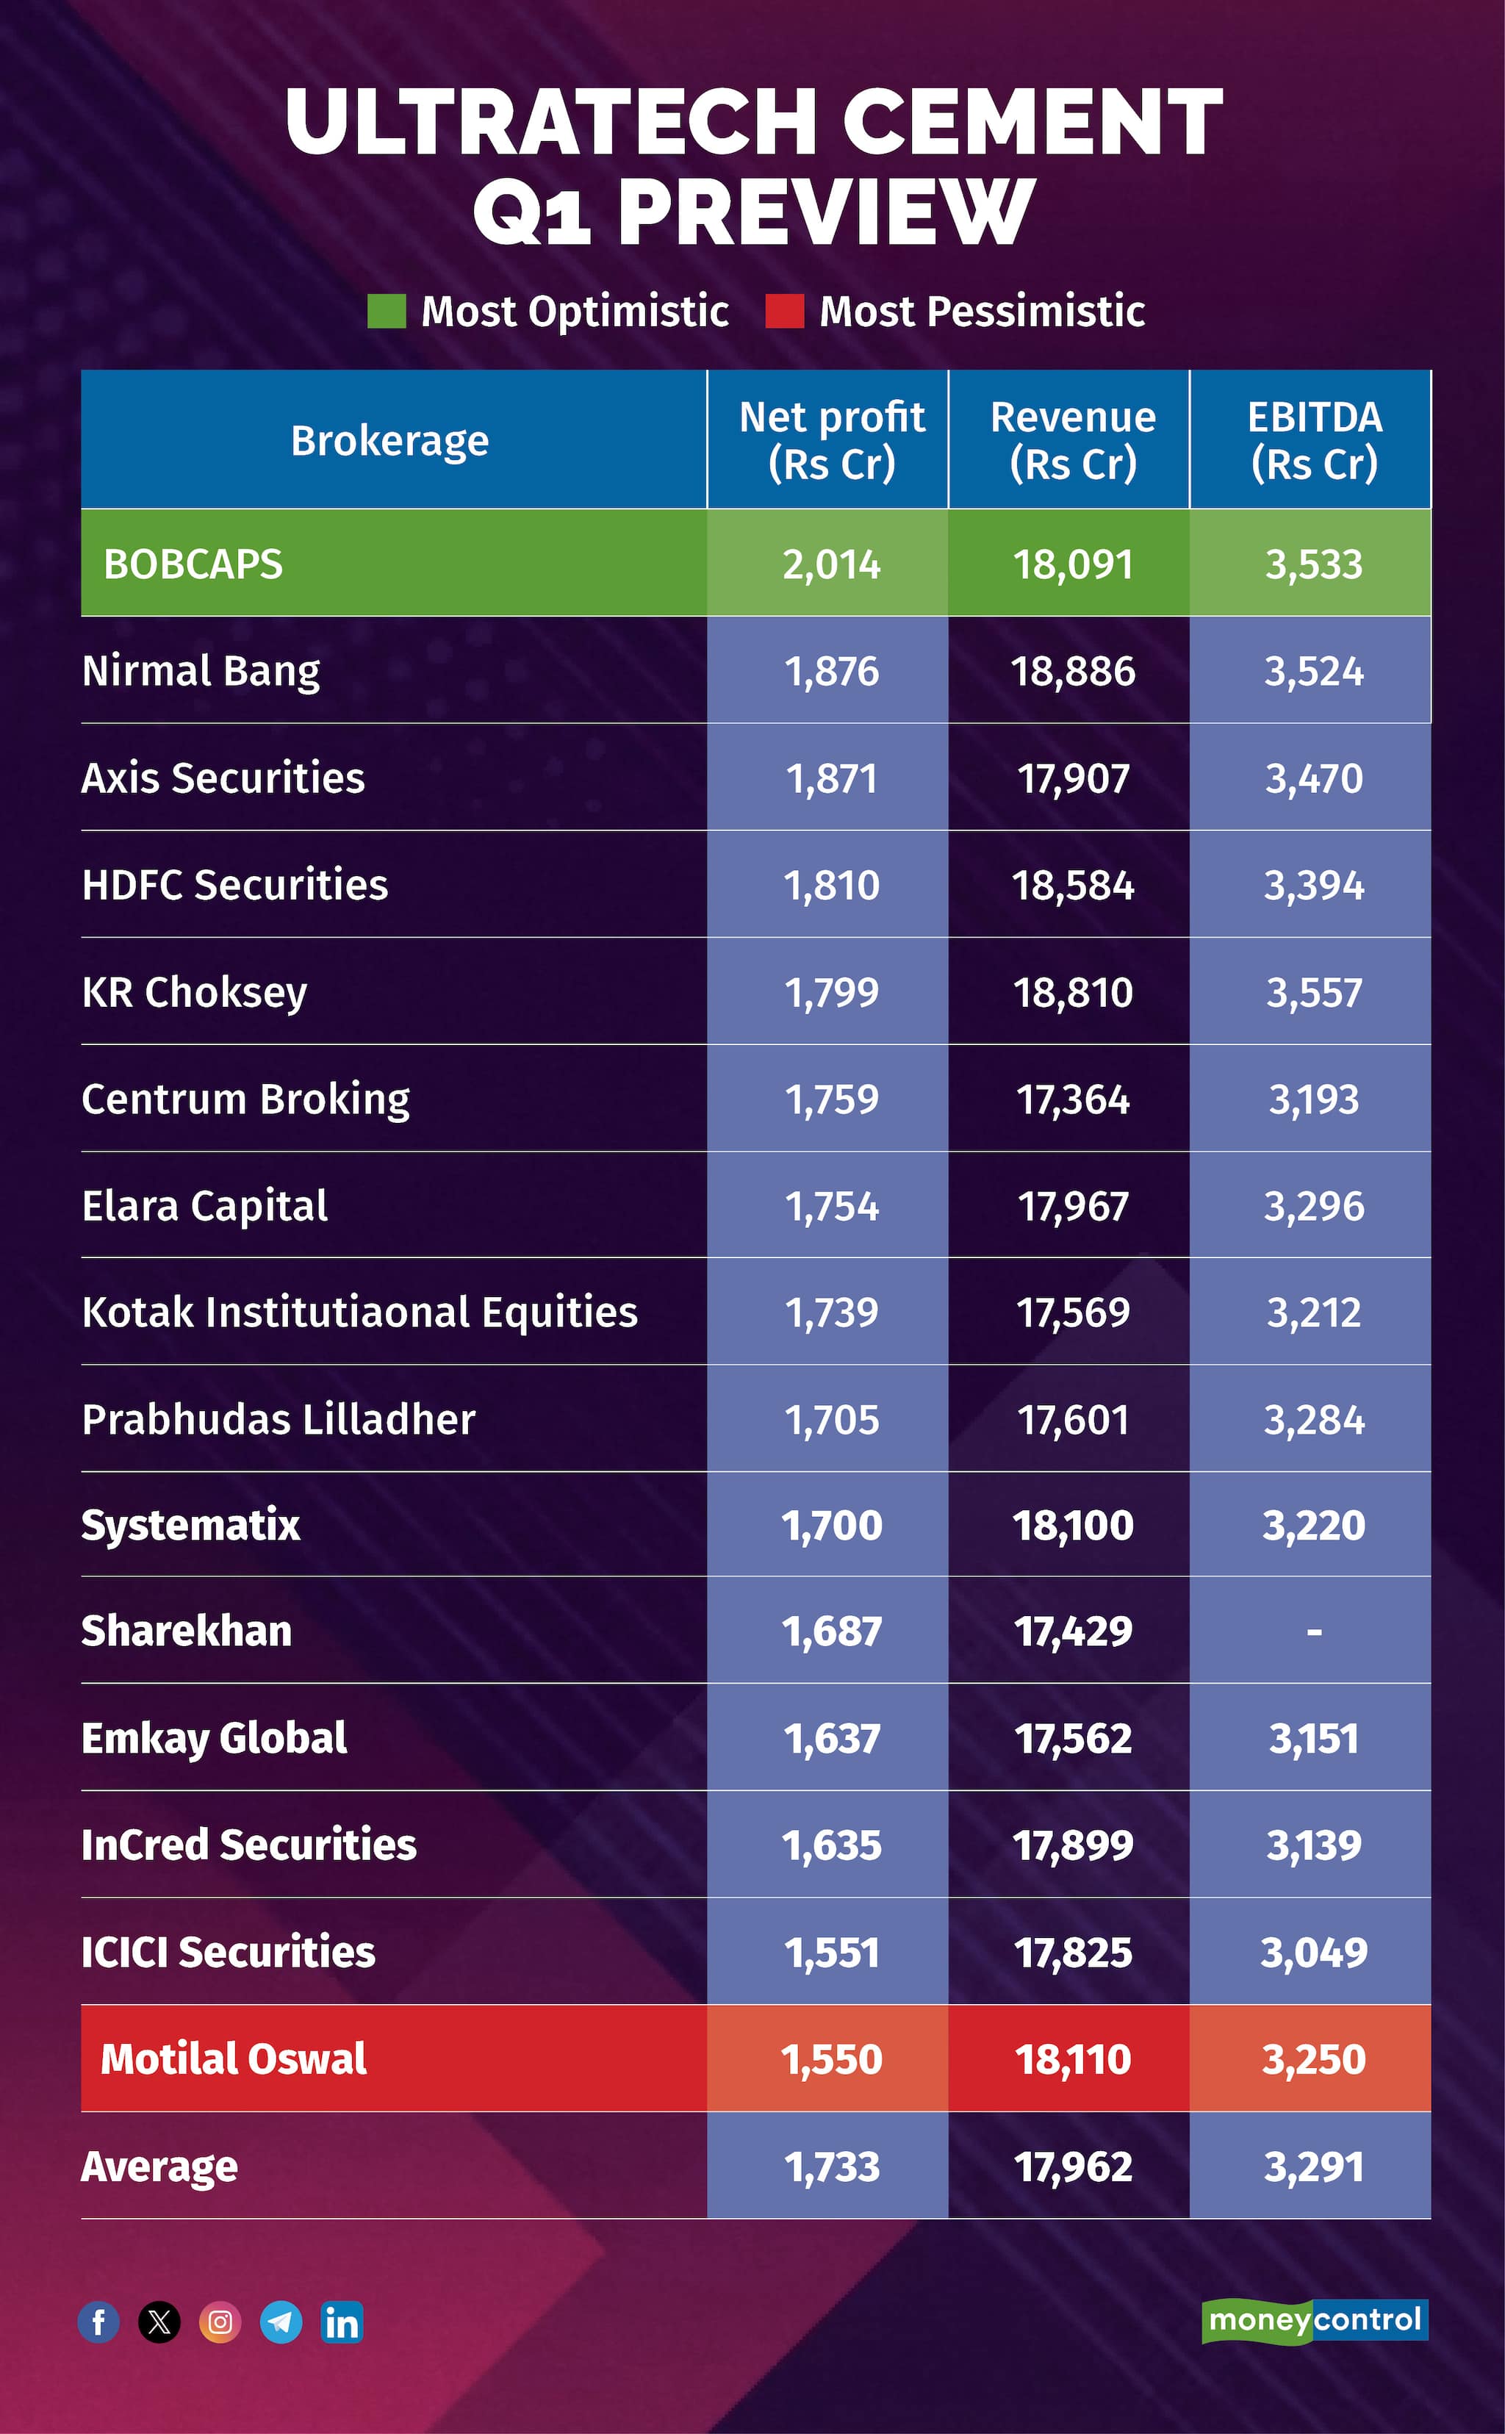Image resolution: width=1505 pixels, height=2434 pixels.
Task: Click the moneycontrol logo
Action: pos(1315,2321)
